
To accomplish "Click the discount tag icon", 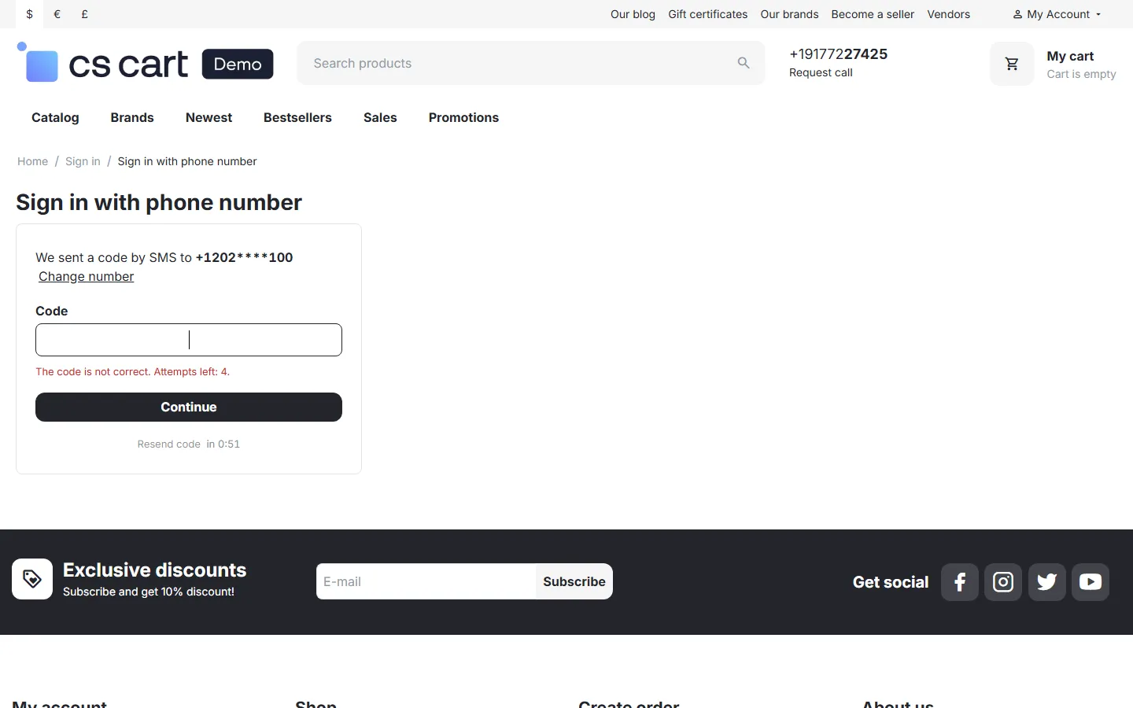I will [32, 579].
